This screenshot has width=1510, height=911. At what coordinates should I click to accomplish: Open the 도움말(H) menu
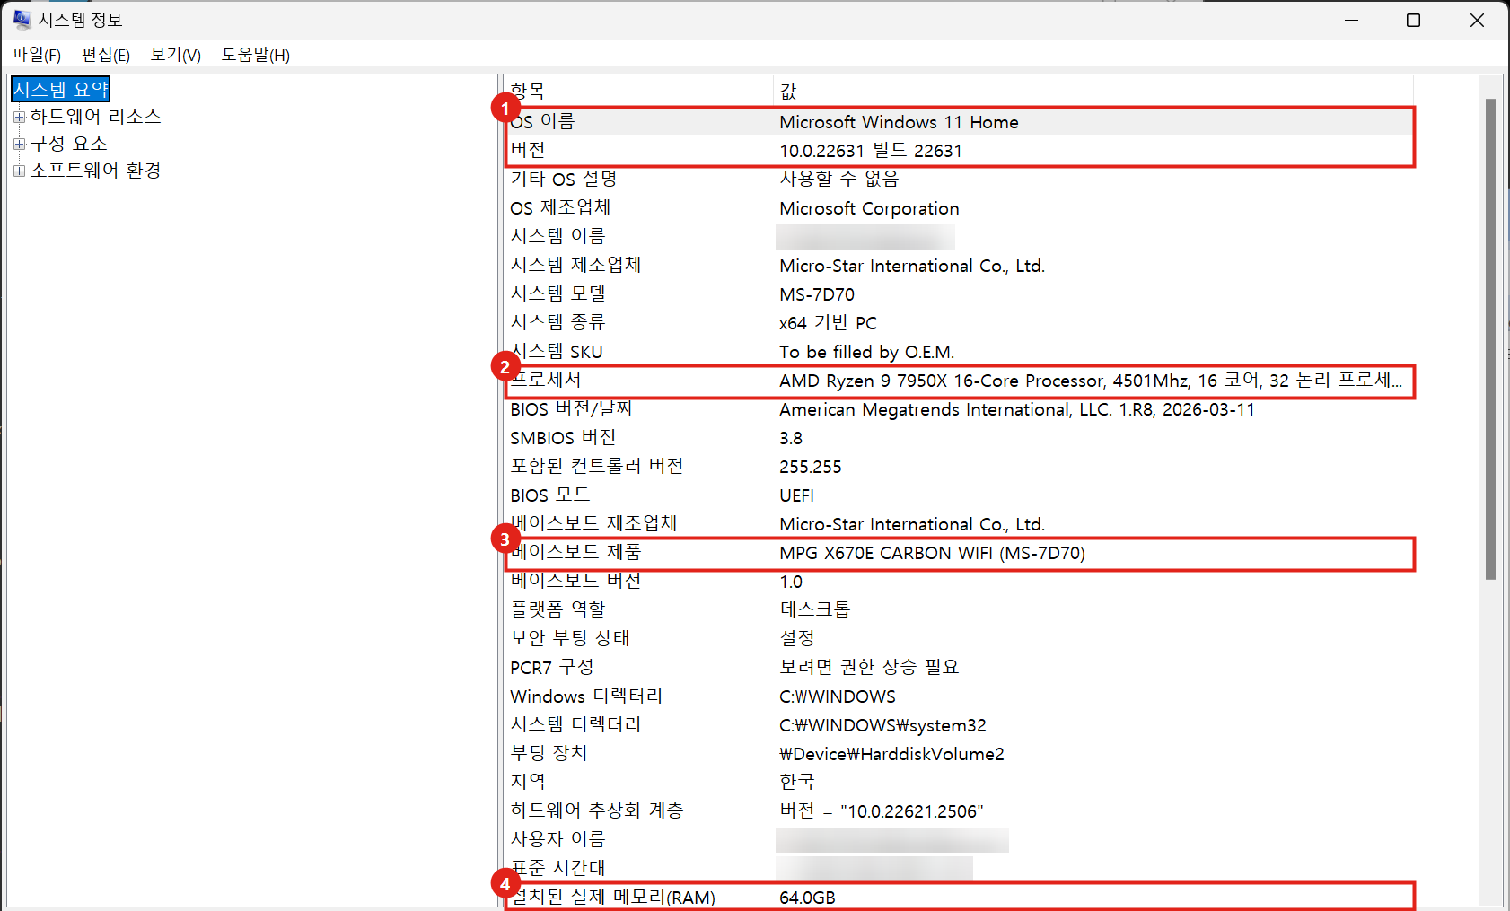(256, 55)
